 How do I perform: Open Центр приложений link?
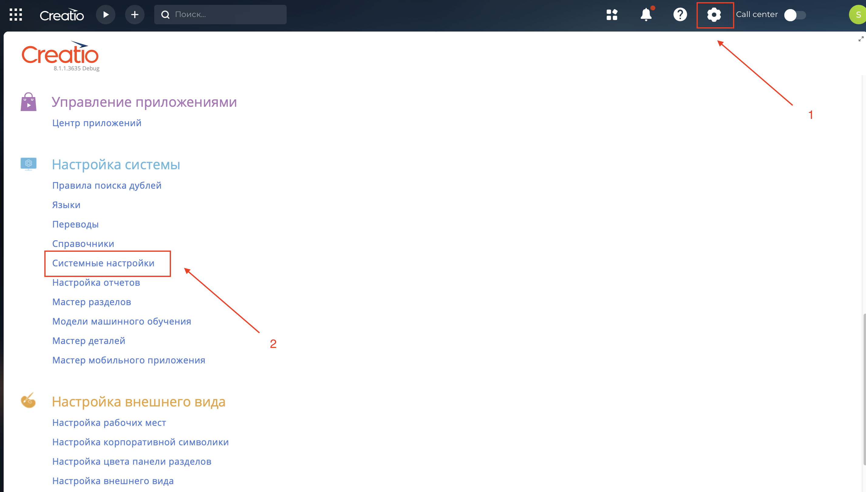click(97, 123)
